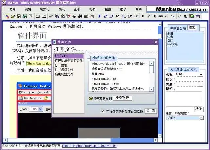The height and width of the screenshot is (150, 210).
Task: Open the 选项 menu
Action: (123, 9)
